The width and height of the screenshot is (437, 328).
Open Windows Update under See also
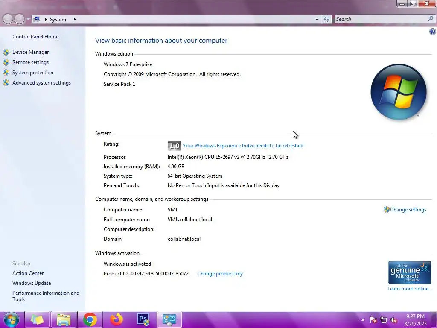coord(32,283)
